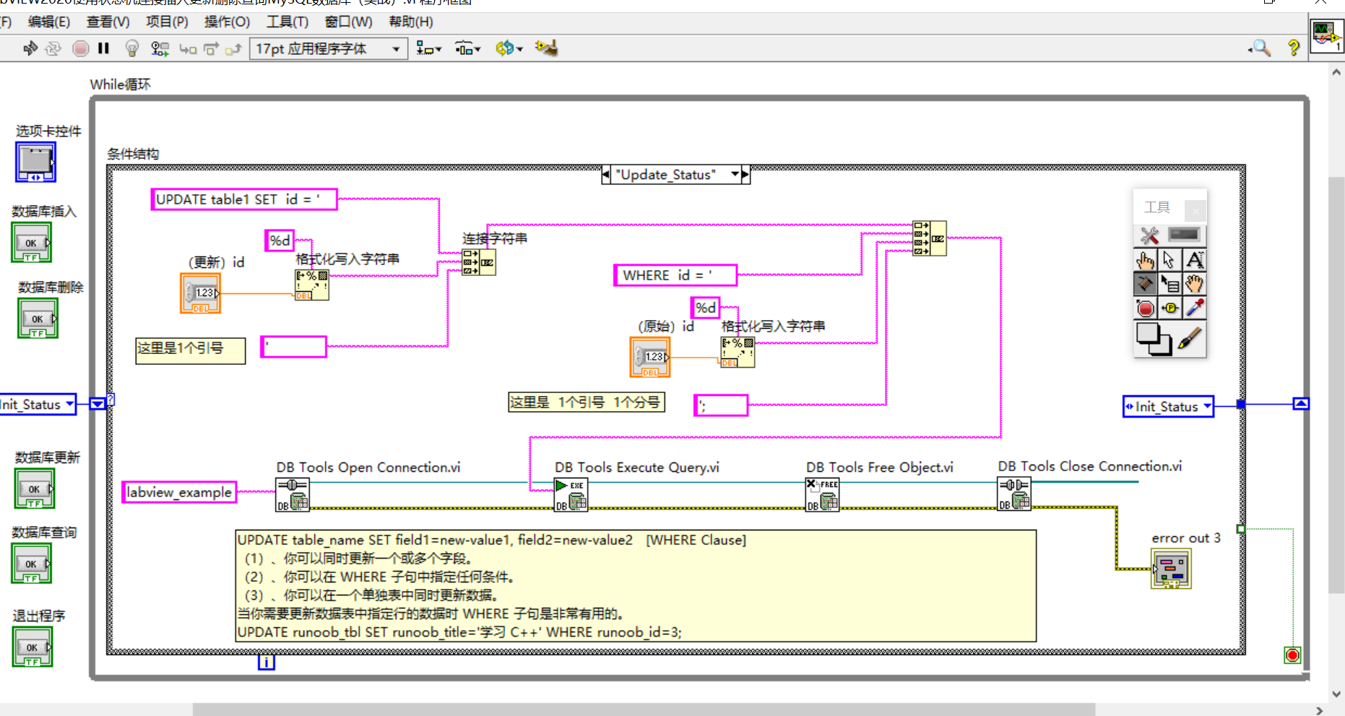Click the Abort Execution red stop icon
The image size is (1345, 716).
pos(79,48)
